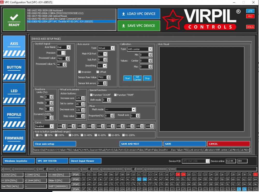Open the Device PCB dropdown
Screen dimensions: 259x192
pyautogui.click(x=207, y=161)
